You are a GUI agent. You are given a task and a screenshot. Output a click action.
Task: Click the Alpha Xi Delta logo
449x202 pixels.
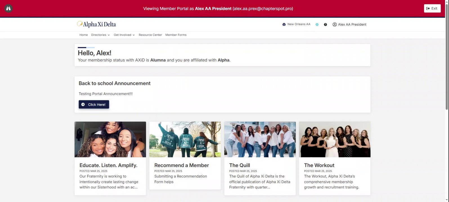[96, 24]
